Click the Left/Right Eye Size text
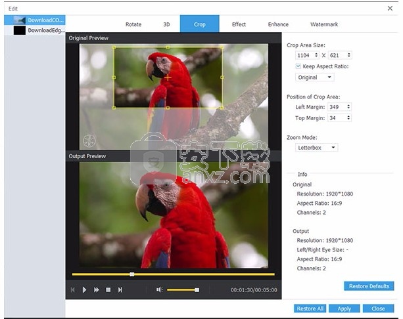 (x=323, y=249)
